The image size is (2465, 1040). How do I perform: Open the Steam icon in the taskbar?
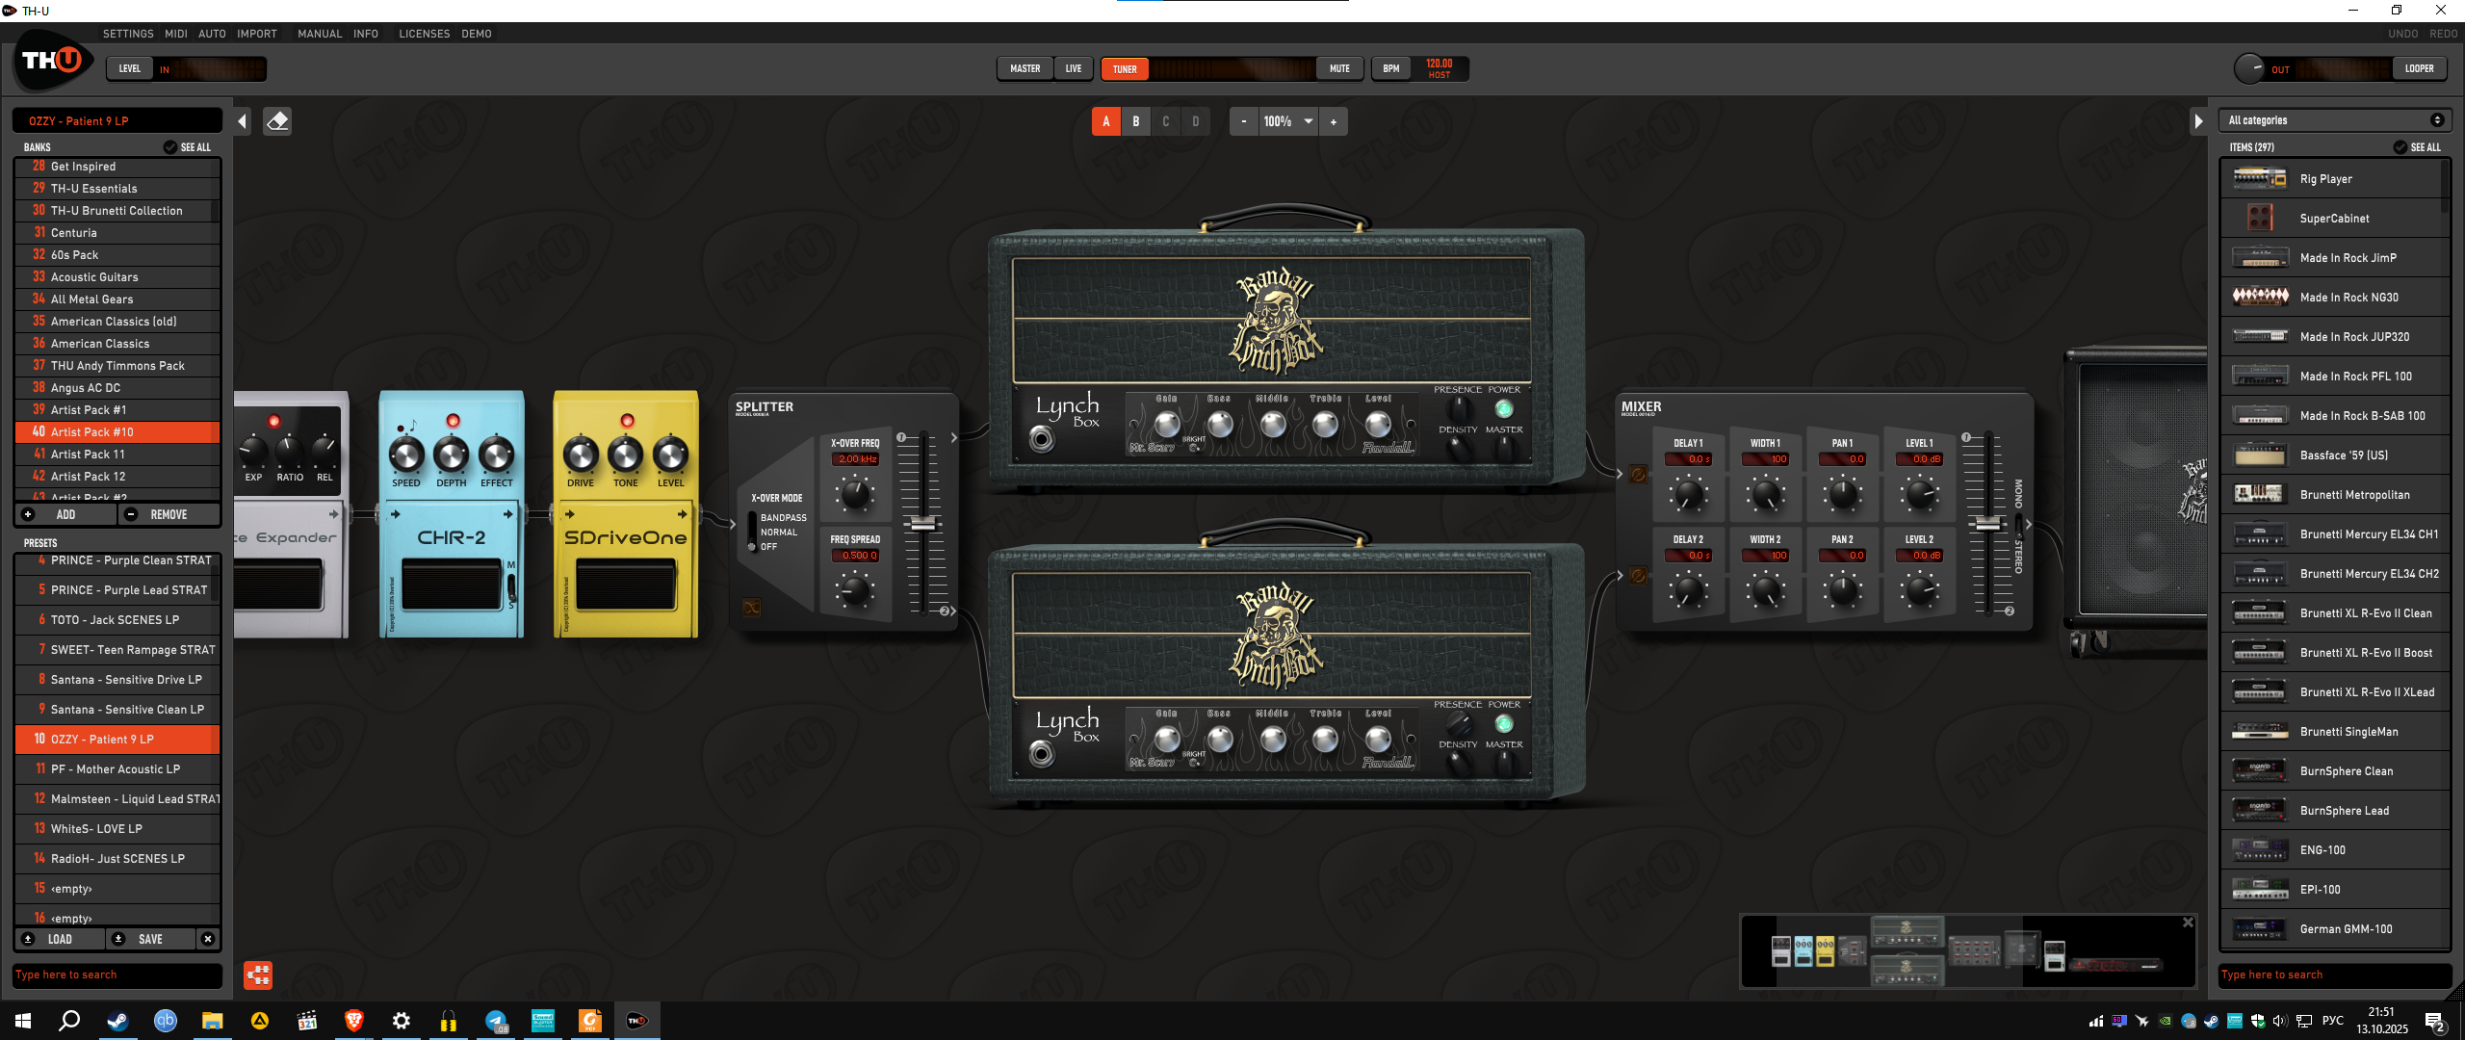coord(117,1021)
